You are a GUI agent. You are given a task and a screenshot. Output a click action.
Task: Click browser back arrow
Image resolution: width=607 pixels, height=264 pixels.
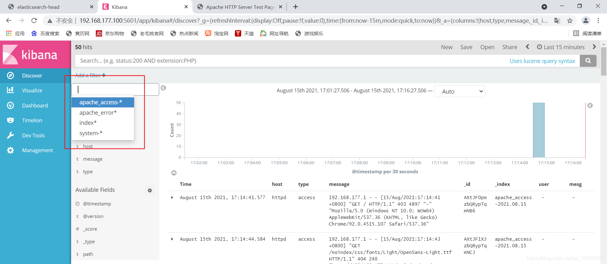coord(9,20)
